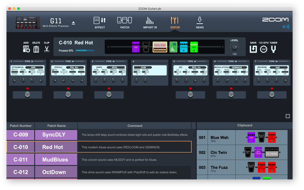Toggle footswitch for slot 5 IR
This screenshot has width=304, height=190.
190,95
